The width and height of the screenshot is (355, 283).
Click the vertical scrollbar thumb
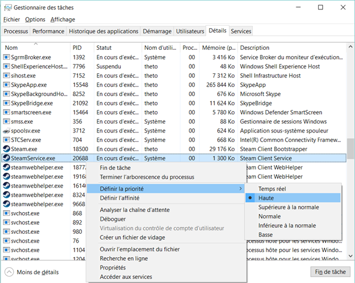[x=350, y=149]
